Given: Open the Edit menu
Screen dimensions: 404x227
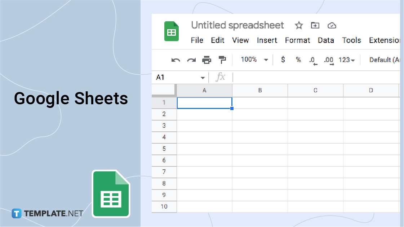Looking at the screenshot, I should (217, 40).
